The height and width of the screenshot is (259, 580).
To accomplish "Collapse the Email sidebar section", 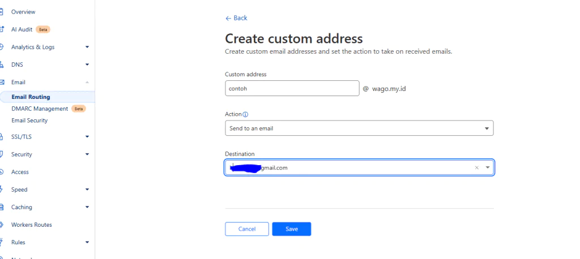I will 87,82.
